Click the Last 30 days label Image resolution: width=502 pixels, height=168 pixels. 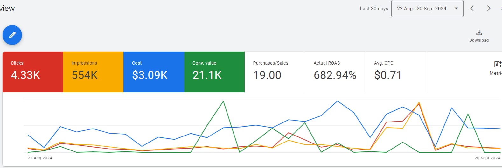(374, 9)
